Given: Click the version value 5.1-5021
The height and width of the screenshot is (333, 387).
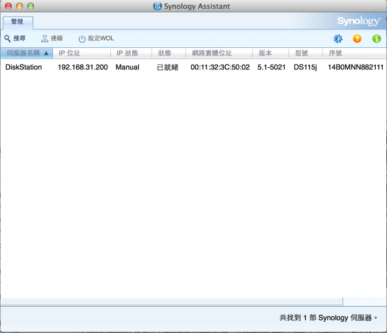Looking at the screenshot, I should [x=271, y=67].
